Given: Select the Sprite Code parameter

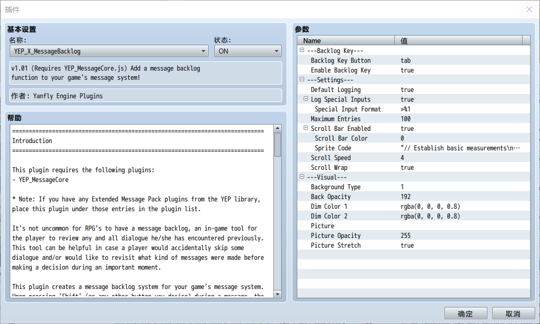Looking at the screenshot, I should pos(414,148).
